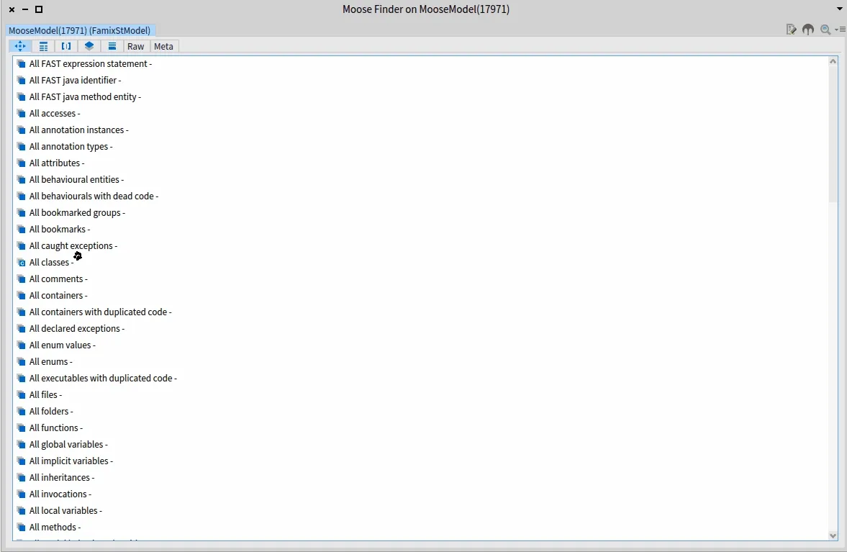
Task: Click icon beside All containers
Action: 21,296
